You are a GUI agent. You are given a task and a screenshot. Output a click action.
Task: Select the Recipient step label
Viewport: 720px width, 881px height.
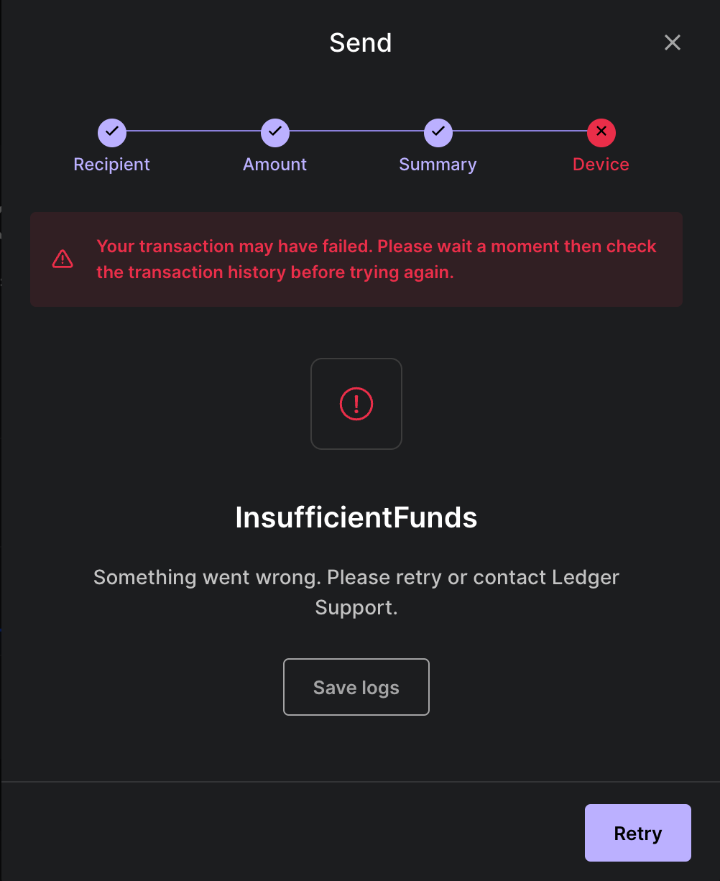pos(111,164)
